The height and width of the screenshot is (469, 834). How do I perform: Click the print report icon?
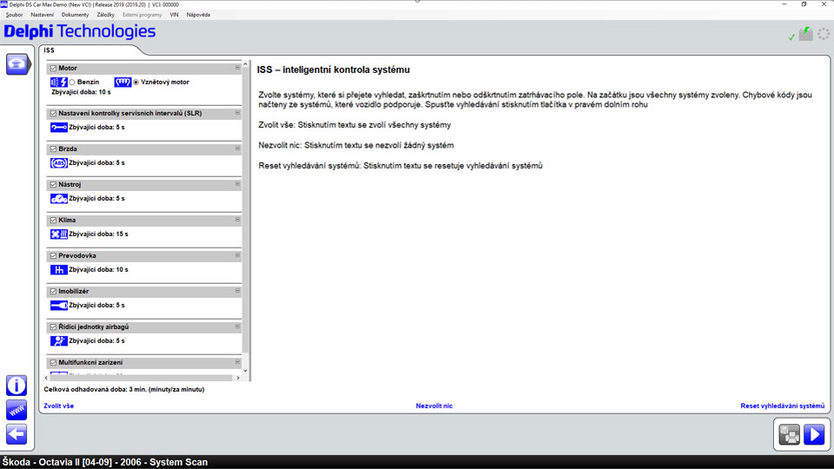coord(790,434)
